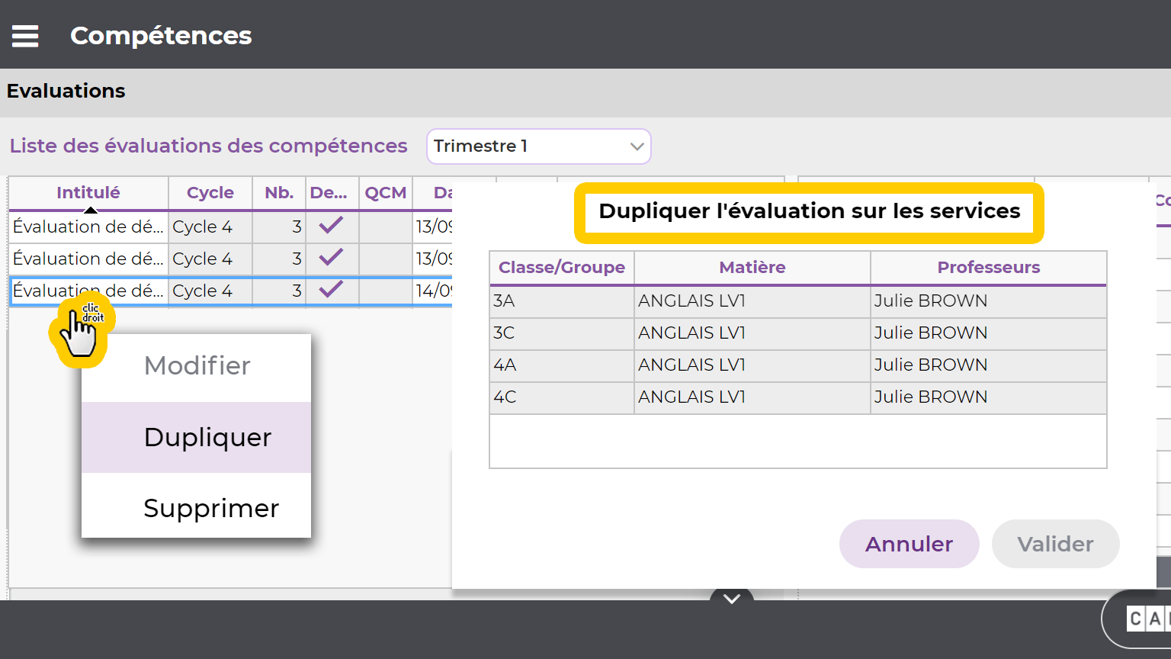Click ANGLAIS LV1 in the 3A row

[691, 301]
